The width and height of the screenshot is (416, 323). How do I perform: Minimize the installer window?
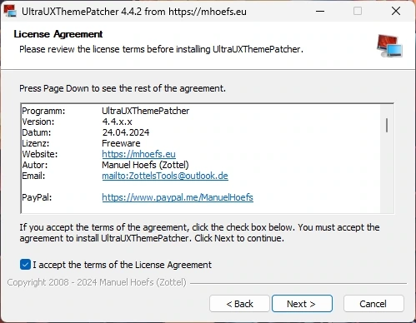[x=320, y=11]
